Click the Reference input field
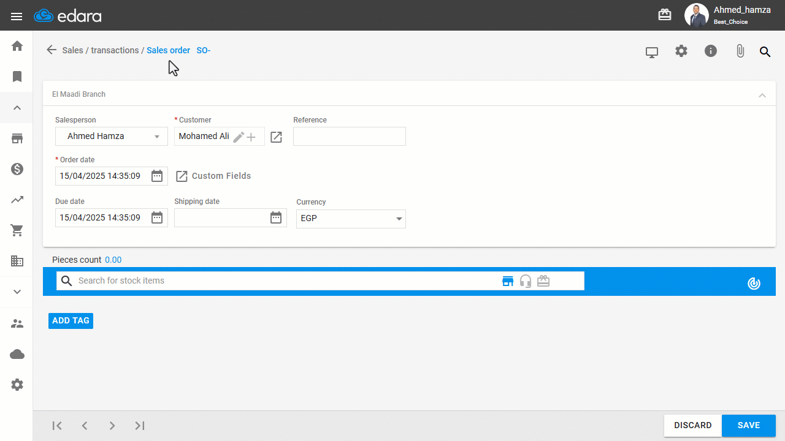The height and width of the screenshot is (441, 785). [x=350, y=136]
